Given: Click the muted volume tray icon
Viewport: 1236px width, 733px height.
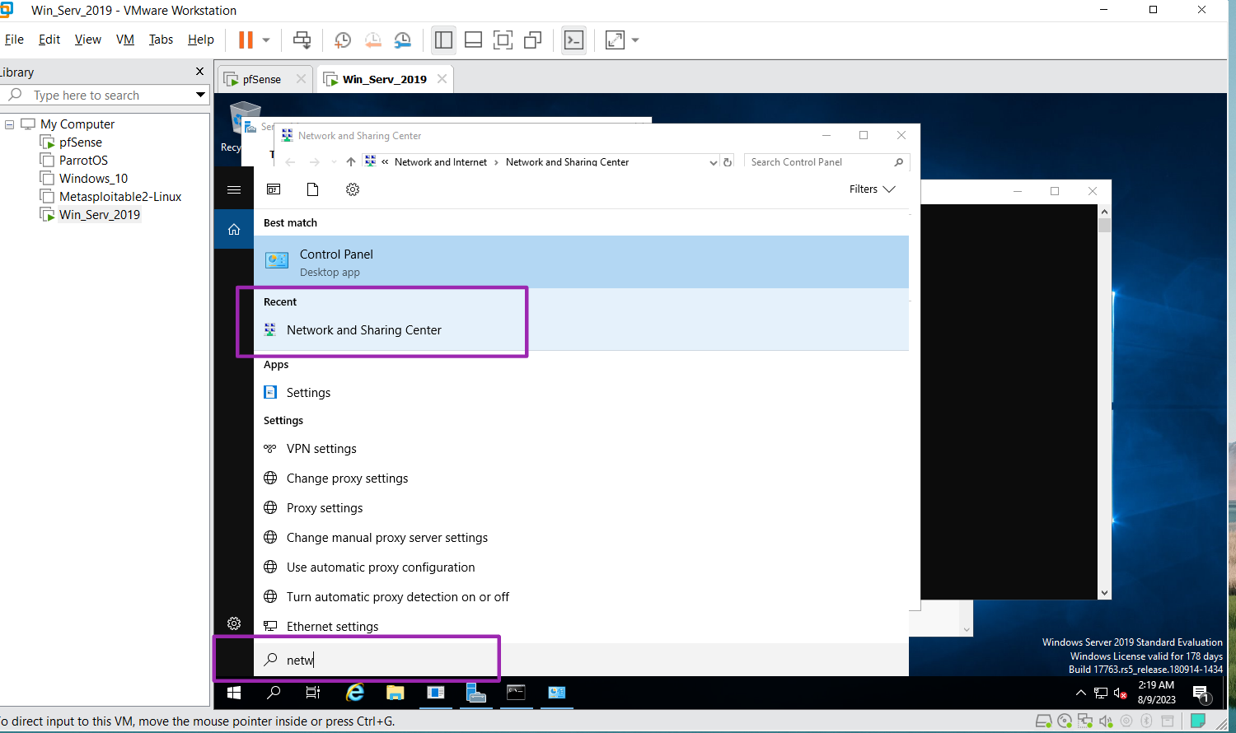Looking at the screenshot, I should tap(1121, 693).
